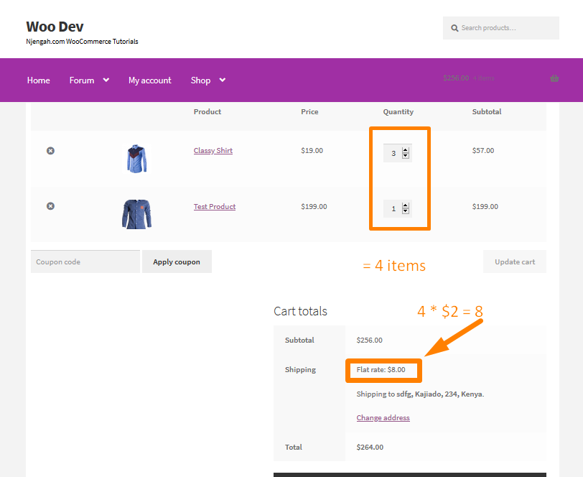Remove Classy Shirt from the cart
Image resolution: width=583 pixels, height=477 pixels.
click(50, 151)
